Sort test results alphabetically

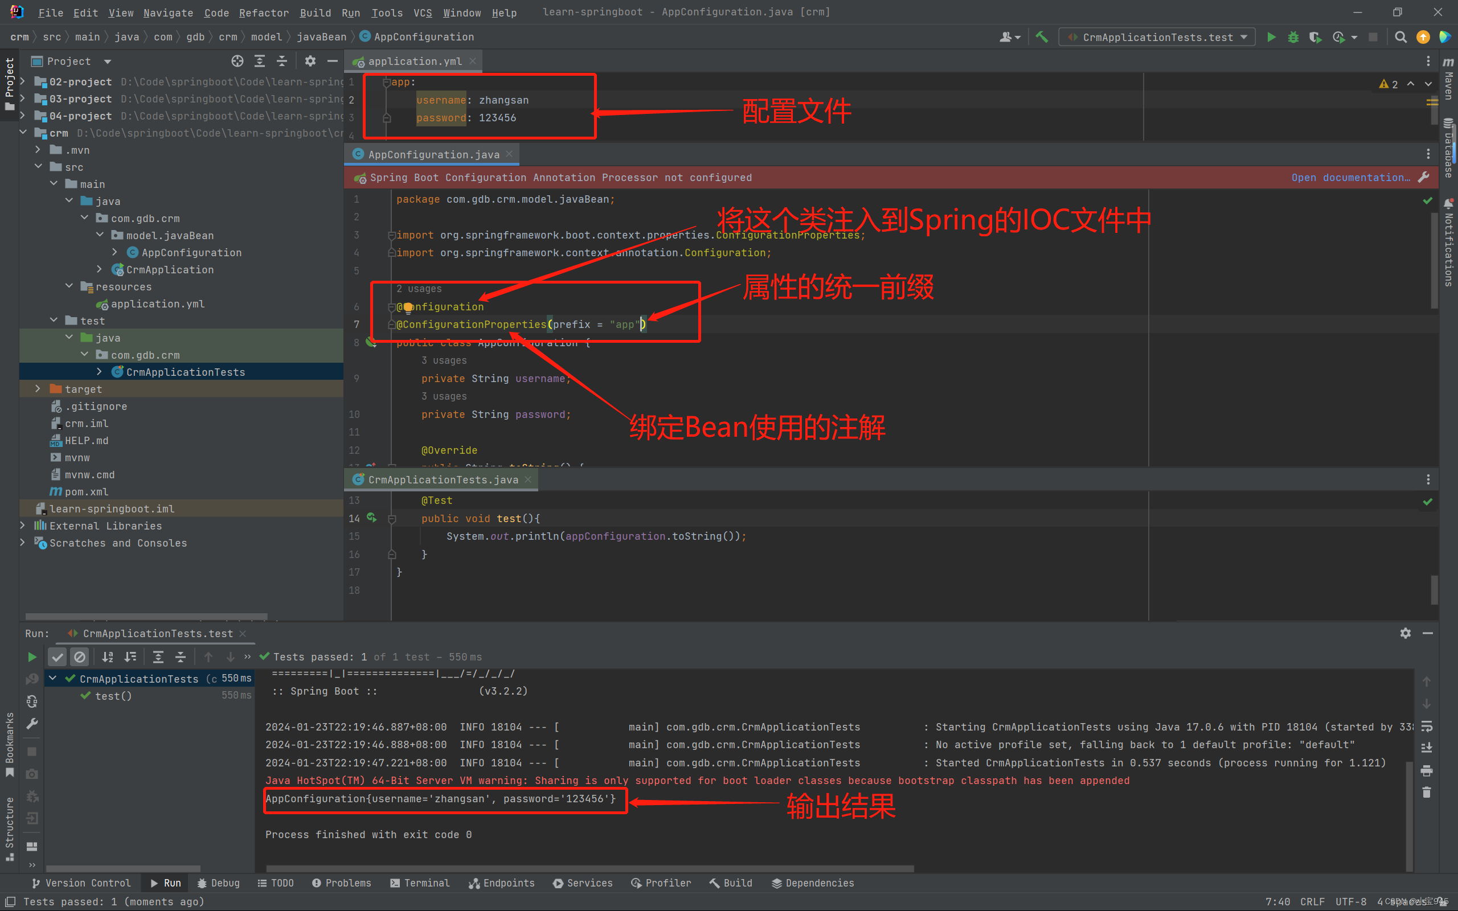[108, 656]
